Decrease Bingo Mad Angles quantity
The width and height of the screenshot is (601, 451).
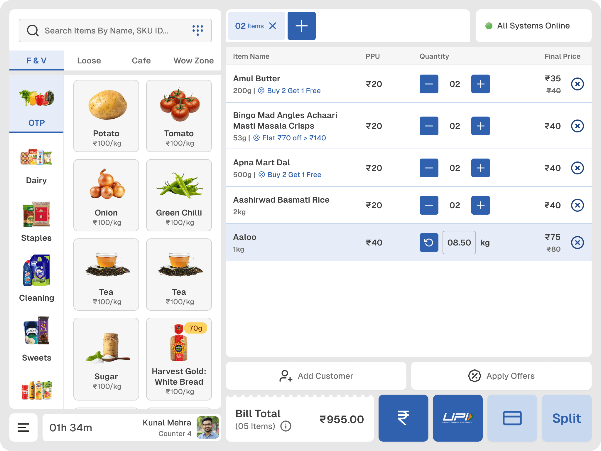[x=429, y=126]
